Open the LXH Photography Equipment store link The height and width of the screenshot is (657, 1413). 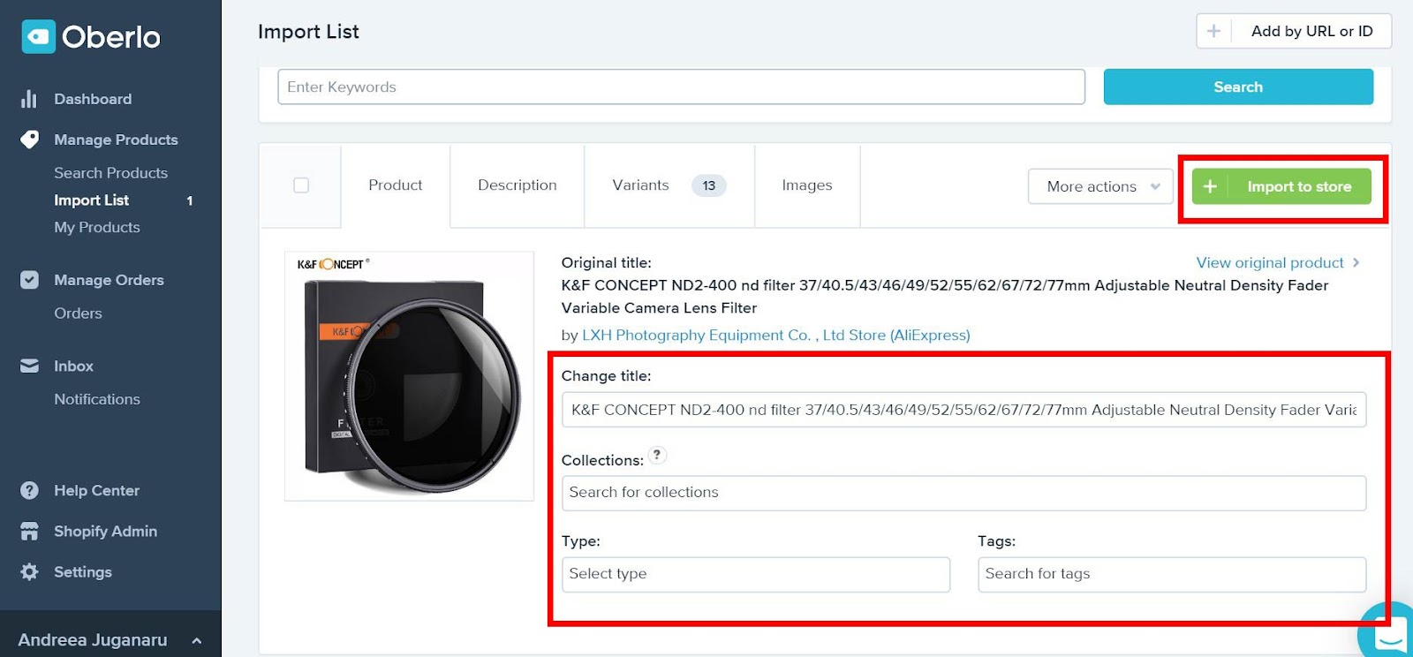point(775,335)
